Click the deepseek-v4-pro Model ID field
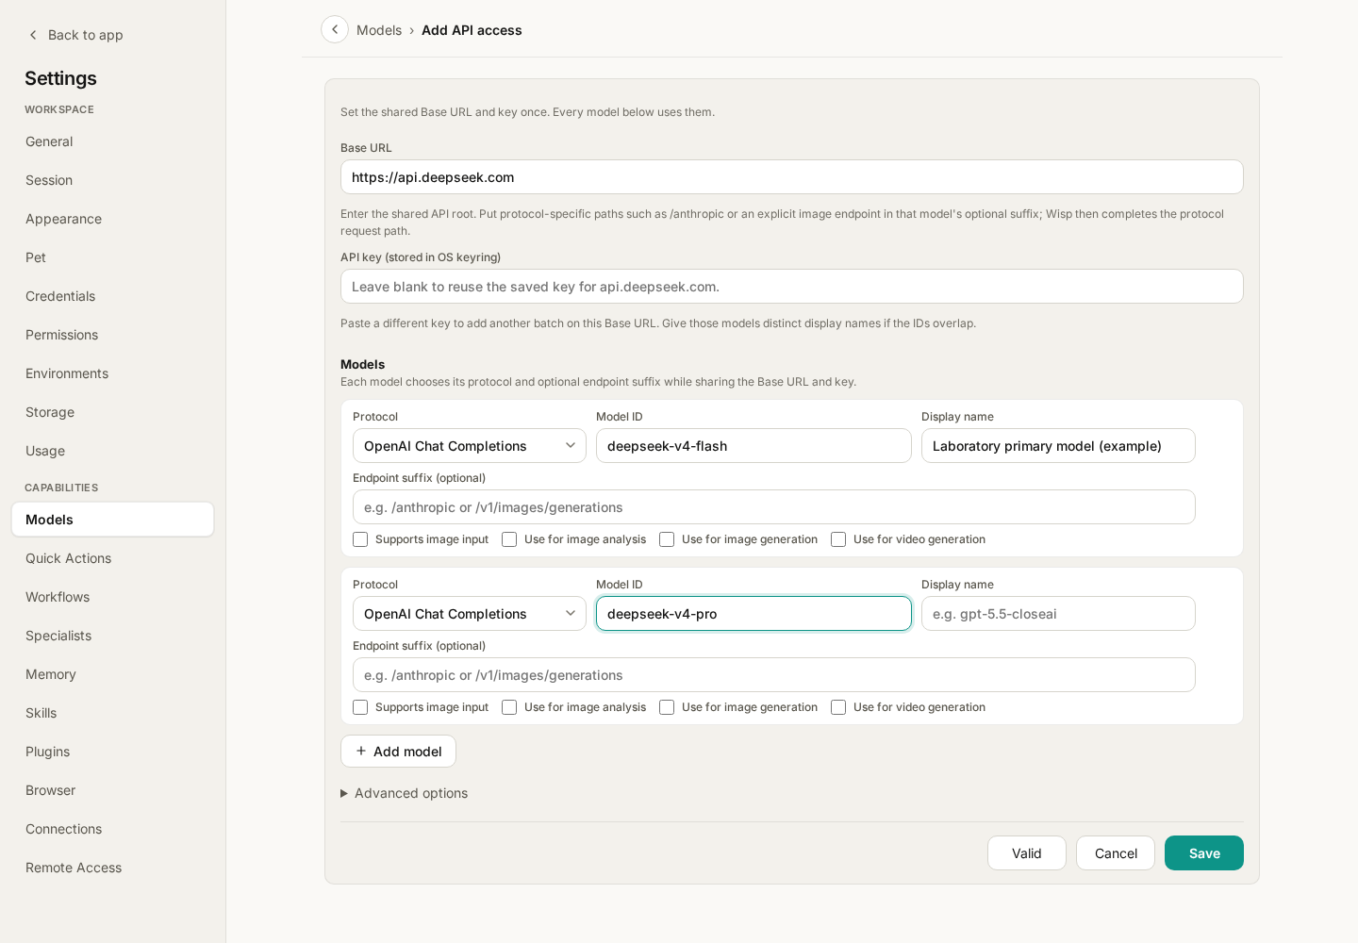Image resolution: width=1358 pixels, height=943 pixels. tap(754, 614)
